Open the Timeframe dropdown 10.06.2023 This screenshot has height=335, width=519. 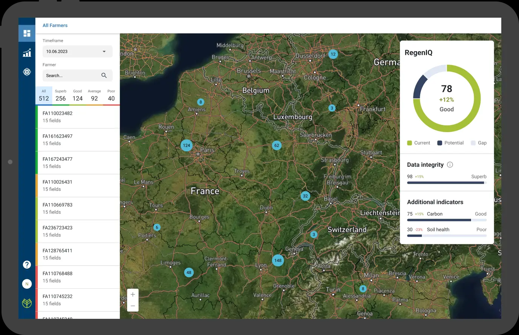[77, 52]
